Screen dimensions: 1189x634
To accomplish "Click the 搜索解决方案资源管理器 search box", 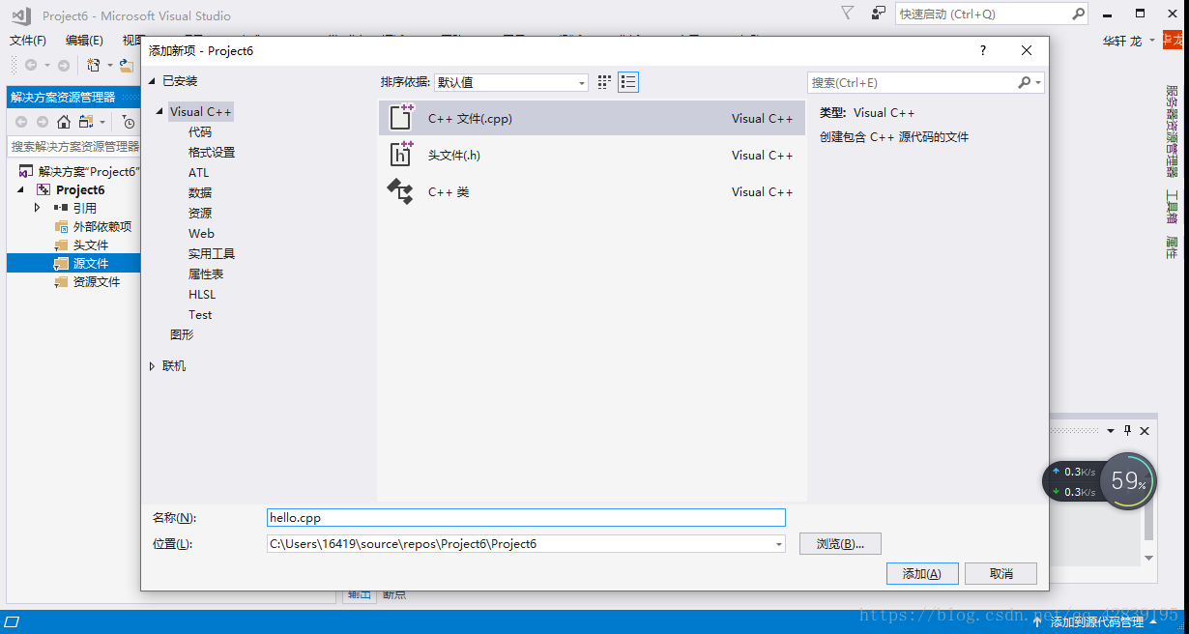I will [x=74, y=146].
